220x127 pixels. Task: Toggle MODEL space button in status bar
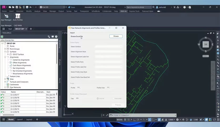(x=120, y=120)
